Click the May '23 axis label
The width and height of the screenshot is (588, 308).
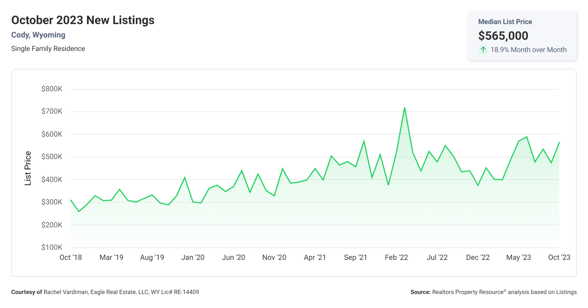pos(518,257)
